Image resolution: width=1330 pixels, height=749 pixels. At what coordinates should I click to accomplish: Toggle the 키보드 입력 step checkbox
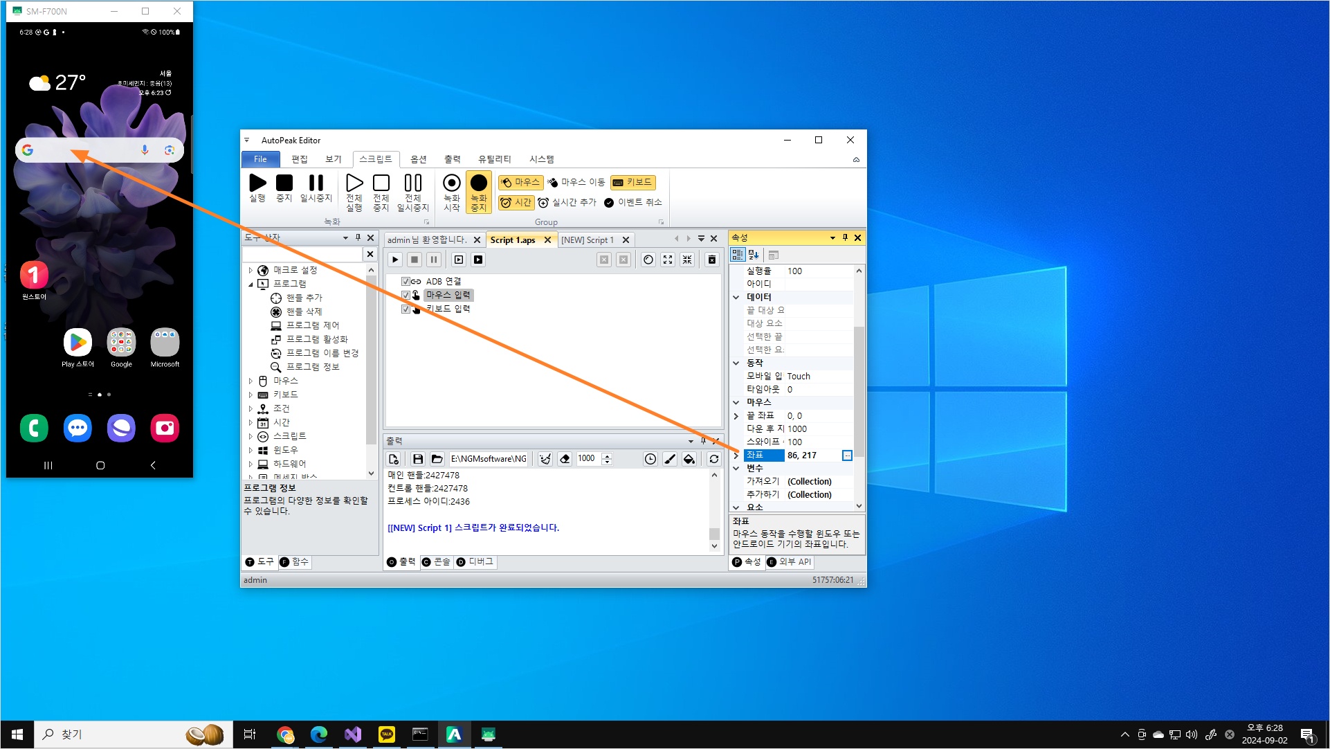coord(406,309)
